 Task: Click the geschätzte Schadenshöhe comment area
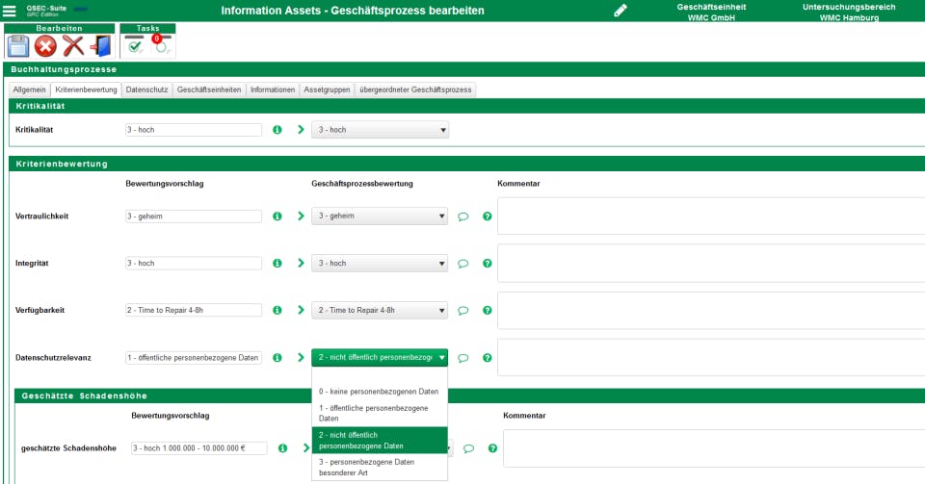[714, 448]
